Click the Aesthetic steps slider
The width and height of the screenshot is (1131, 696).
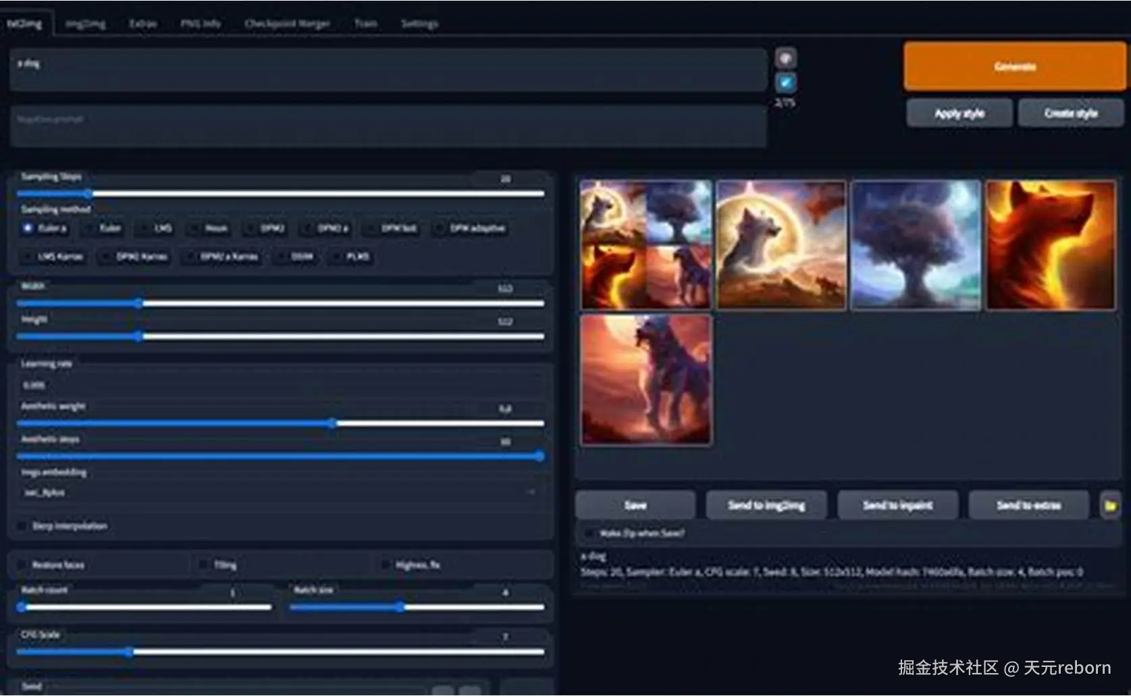click(280, 456)
